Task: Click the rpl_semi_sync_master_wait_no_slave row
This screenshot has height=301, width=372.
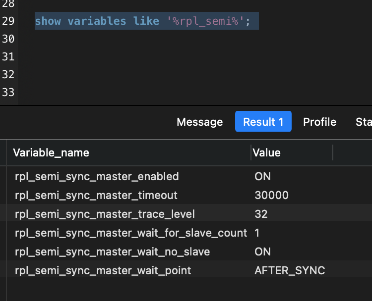Action: point(113,251)
